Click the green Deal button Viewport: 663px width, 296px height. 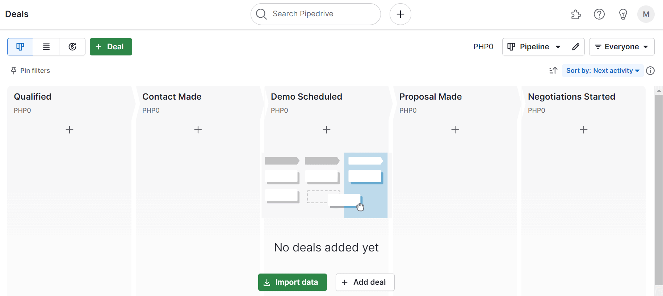click(x=111, y=47)
